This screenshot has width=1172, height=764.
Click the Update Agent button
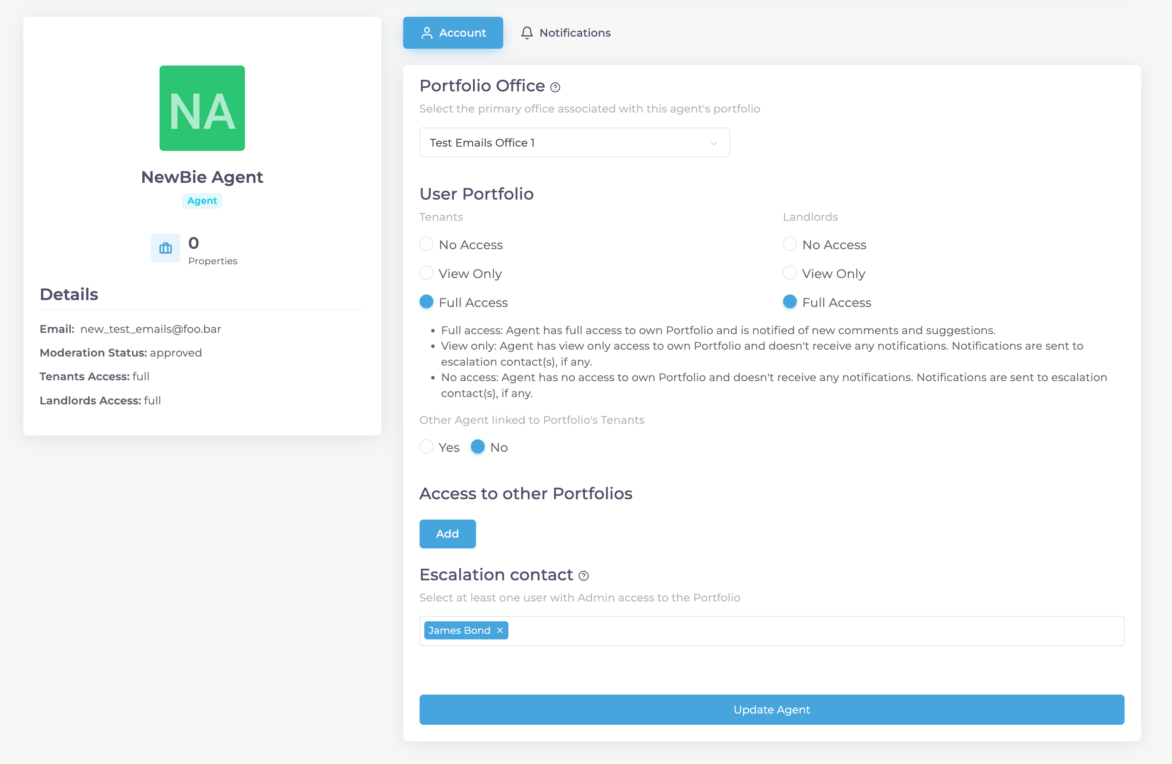tap(772, 709)
